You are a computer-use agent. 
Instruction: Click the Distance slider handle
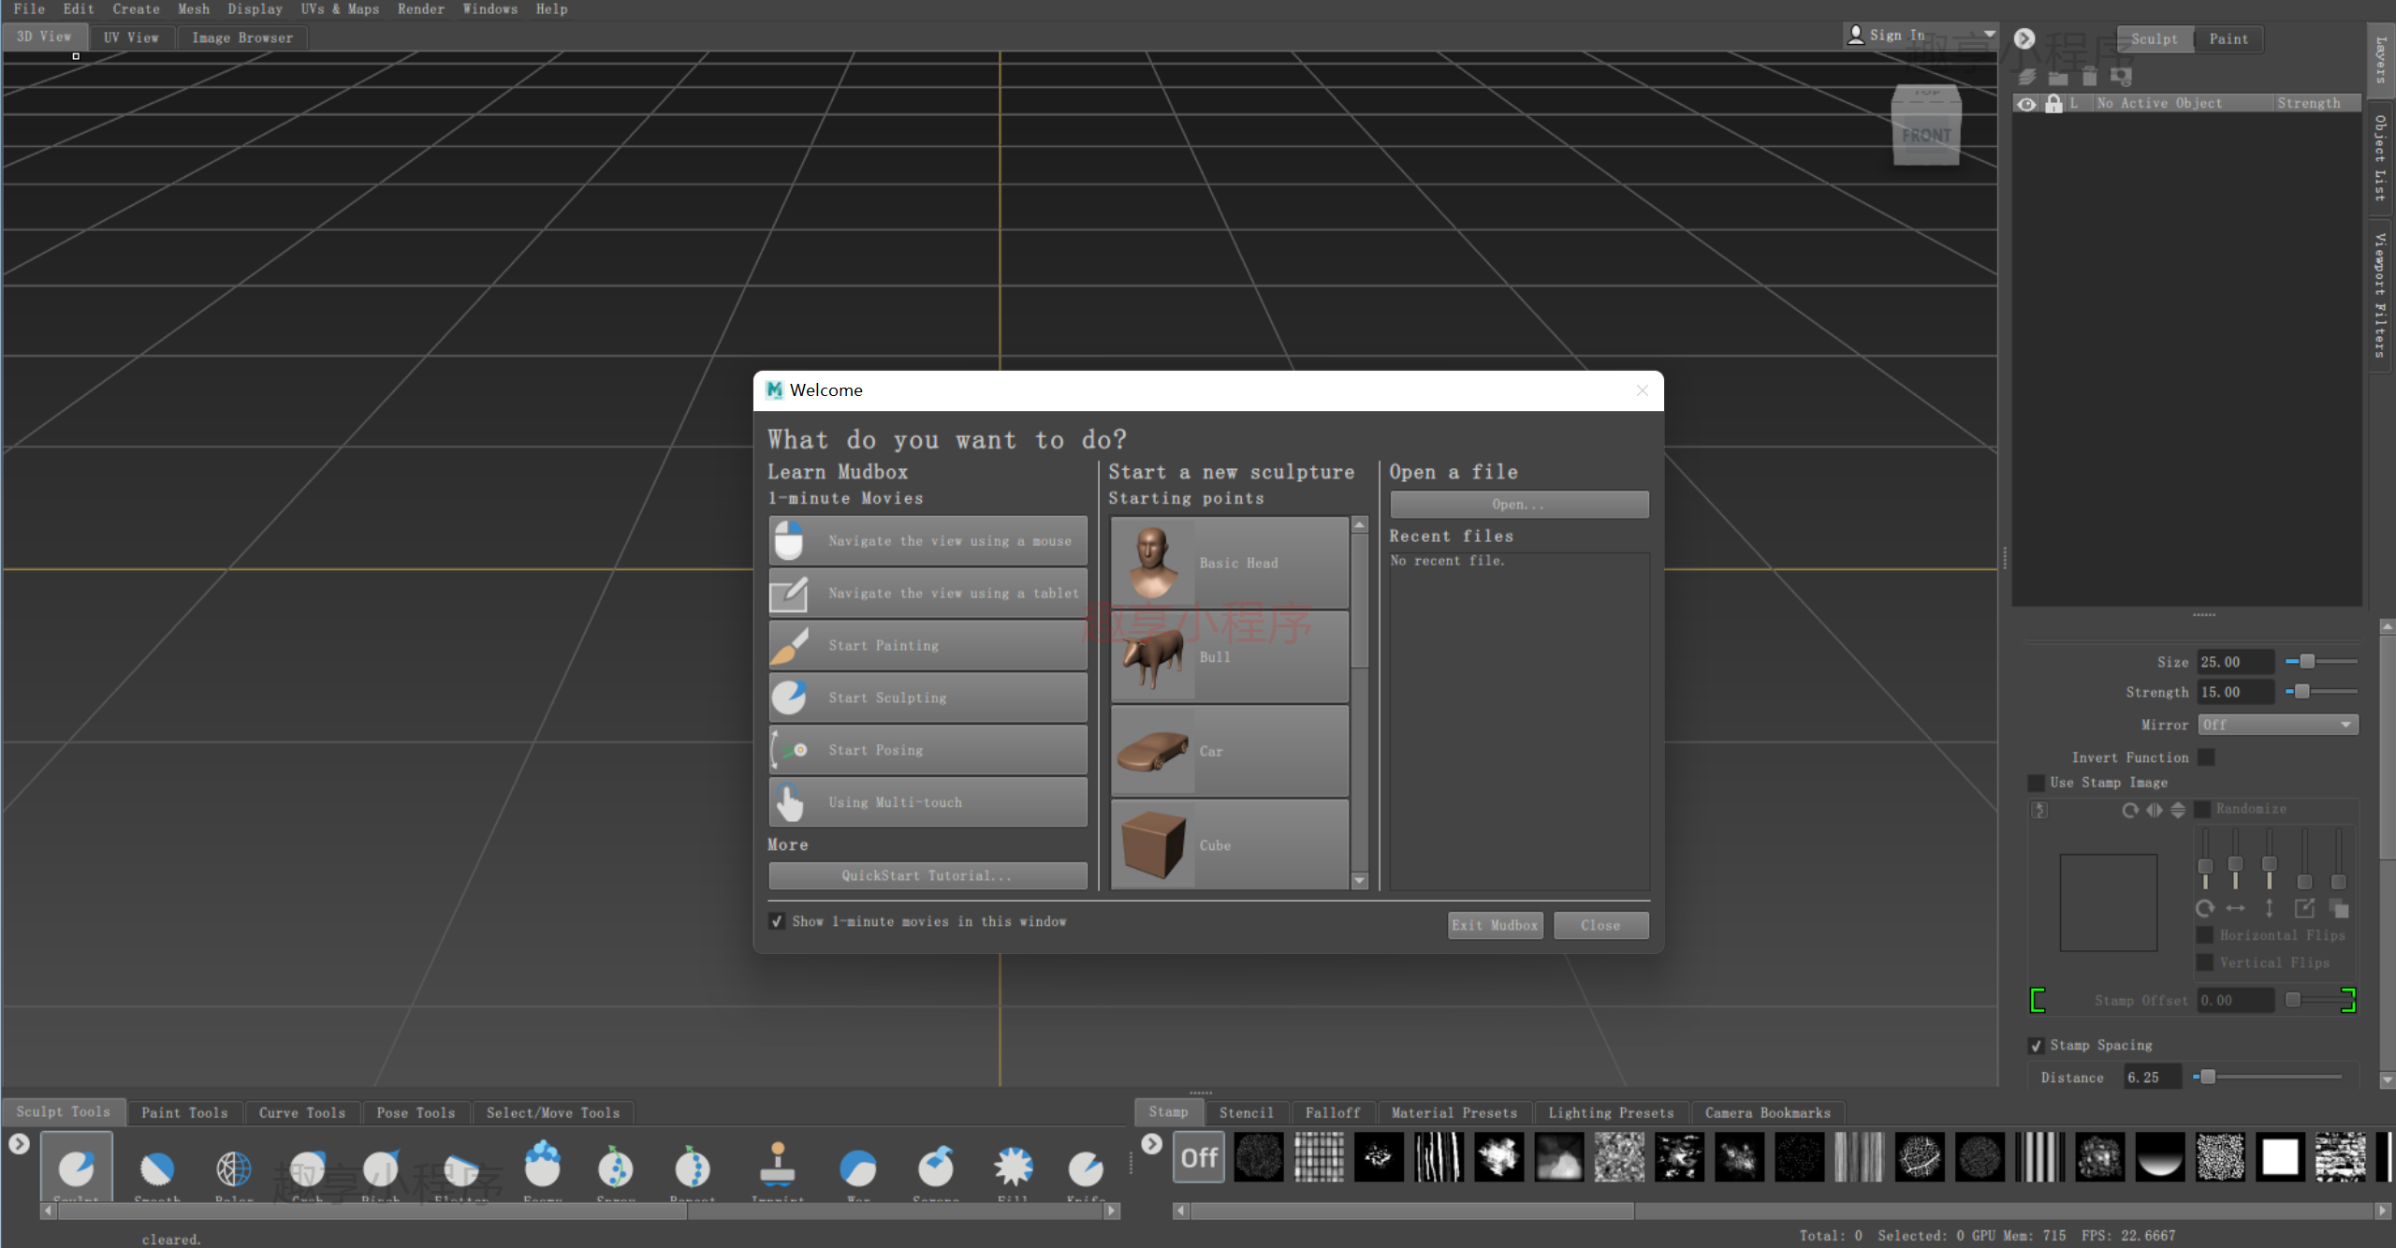click(2208, 1077)
